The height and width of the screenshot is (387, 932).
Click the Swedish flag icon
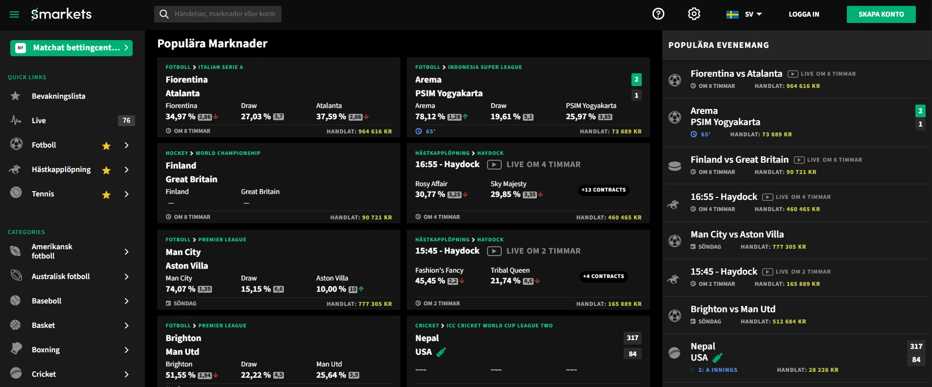(x=732, y=15)
